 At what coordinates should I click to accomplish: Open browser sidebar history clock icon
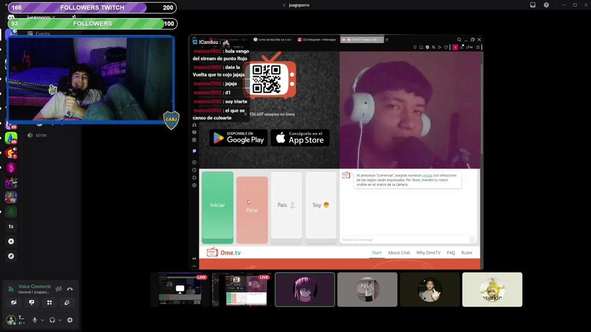click(194, 170)
